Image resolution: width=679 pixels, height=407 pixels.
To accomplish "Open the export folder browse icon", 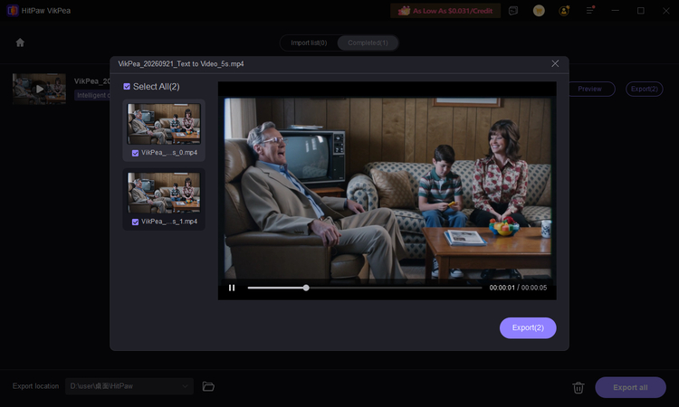I will [x=208, y=386].
